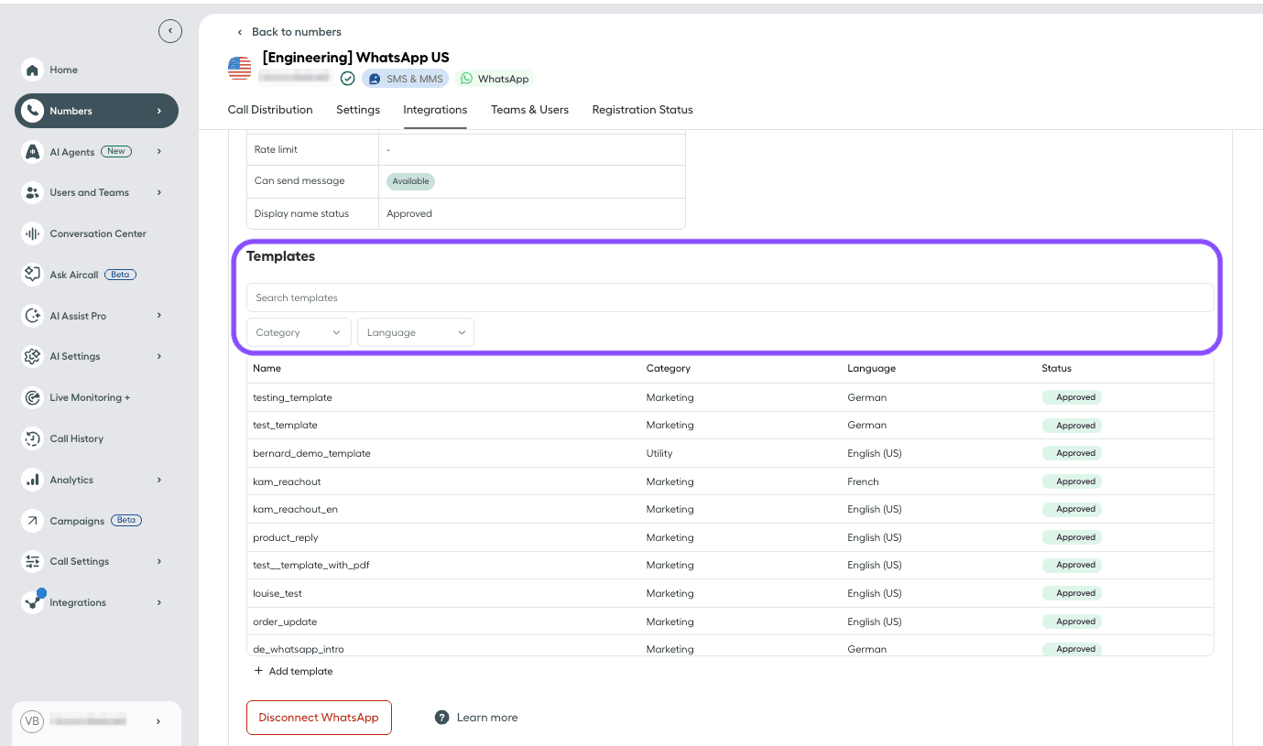Open the Language filter dropdown
The image size is (1263, 746).
point(416,332)
